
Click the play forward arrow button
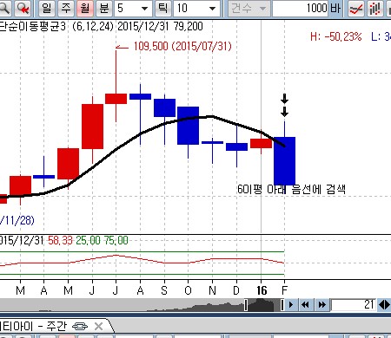point(291,304)
